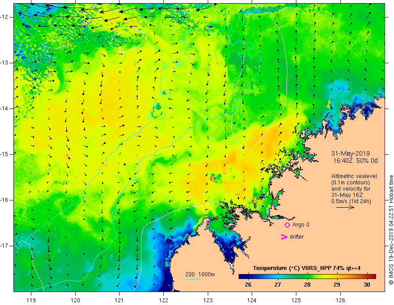Click the color bar tick label 29
394x305 pixels.
coord(337,285)
